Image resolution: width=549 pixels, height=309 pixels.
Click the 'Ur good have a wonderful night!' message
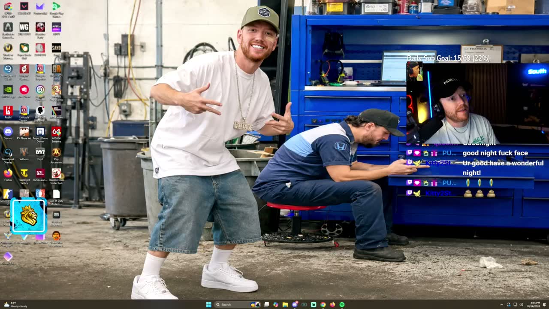[x=503, y=168]
